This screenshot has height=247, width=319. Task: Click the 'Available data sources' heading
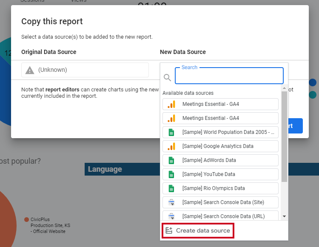[188, 93]
